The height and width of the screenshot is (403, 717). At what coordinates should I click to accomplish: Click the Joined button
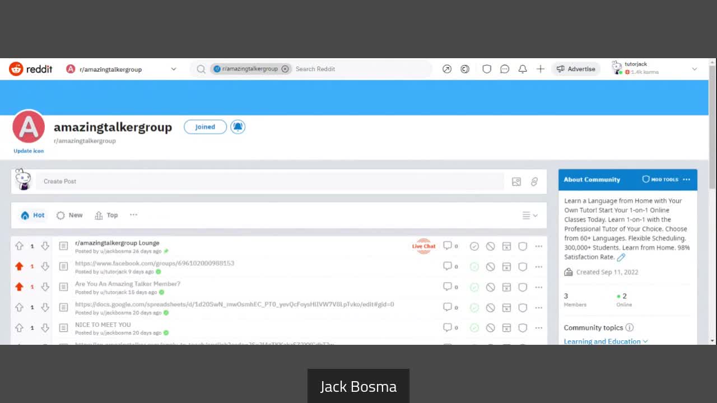coord(205,126)
